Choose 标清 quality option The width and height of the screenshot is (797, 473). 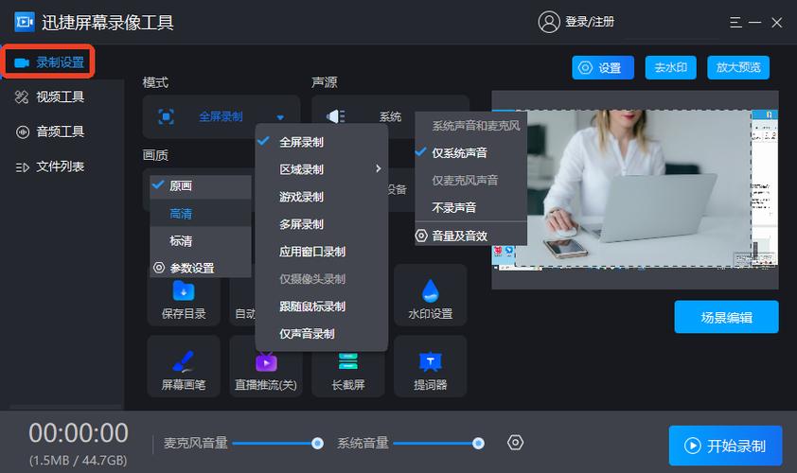(201, 241)
